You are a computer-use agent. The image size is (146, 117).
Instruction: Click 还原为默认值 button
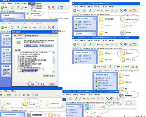(x=48, y=76)
